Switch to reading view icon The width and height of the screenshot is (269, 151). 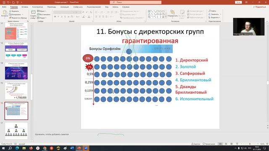pos(232,144)
